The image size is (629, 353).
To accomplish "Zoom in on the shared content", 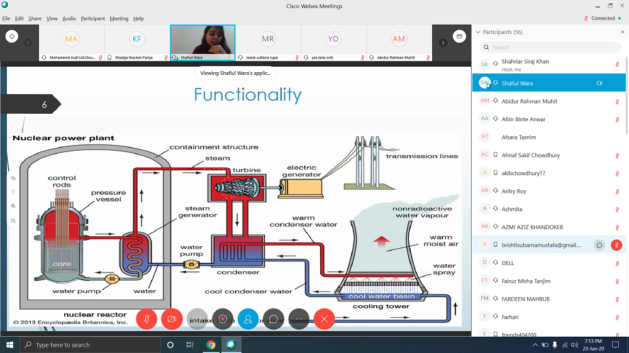I will [13, 206].
